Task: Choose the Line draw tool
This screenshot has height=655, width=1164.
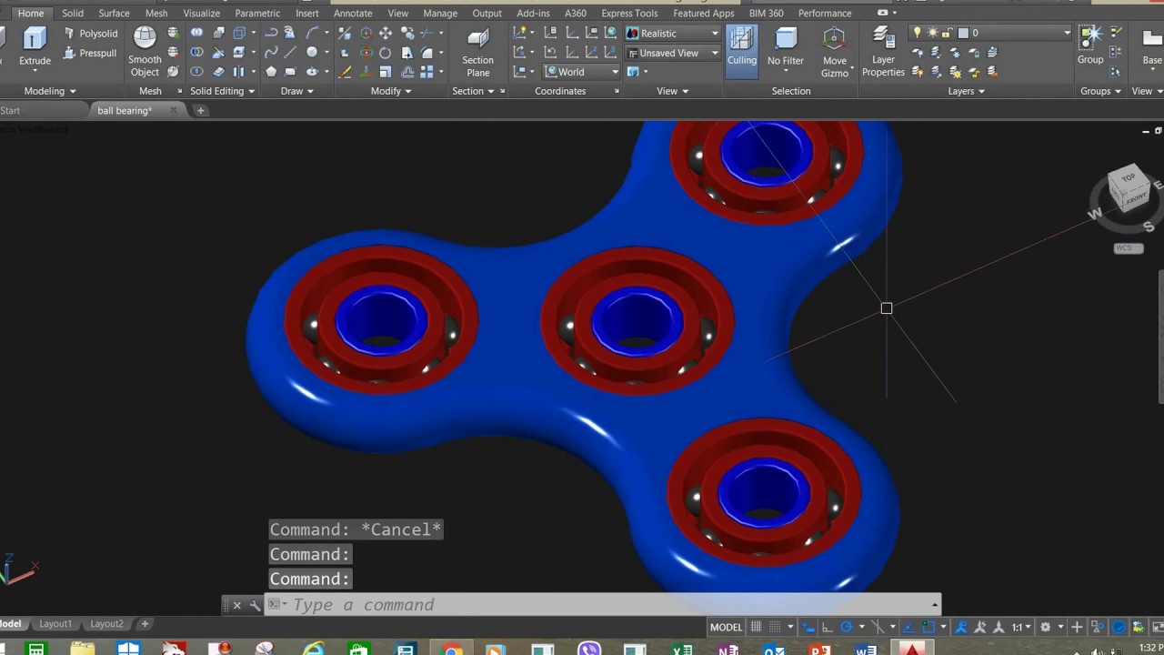Action: coord(290,52)
